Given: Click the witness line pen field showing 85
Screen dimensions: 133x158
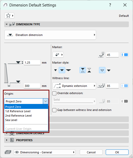Looking at the screenshot, I should click(112, 86).
